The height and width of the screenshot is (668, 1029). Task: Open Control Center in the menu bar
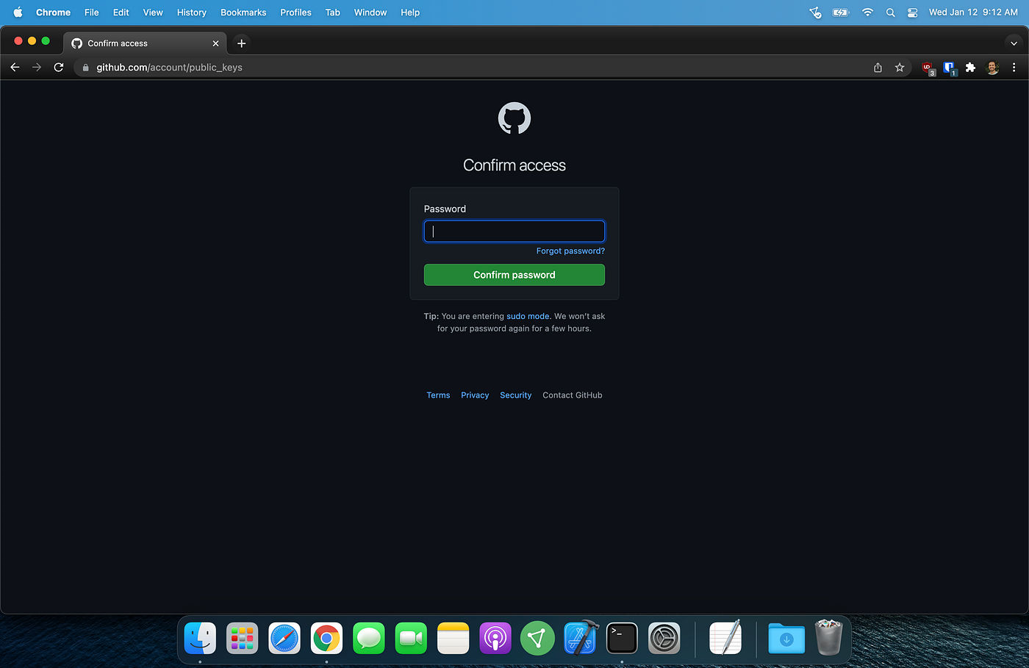(x=912, y=12)
